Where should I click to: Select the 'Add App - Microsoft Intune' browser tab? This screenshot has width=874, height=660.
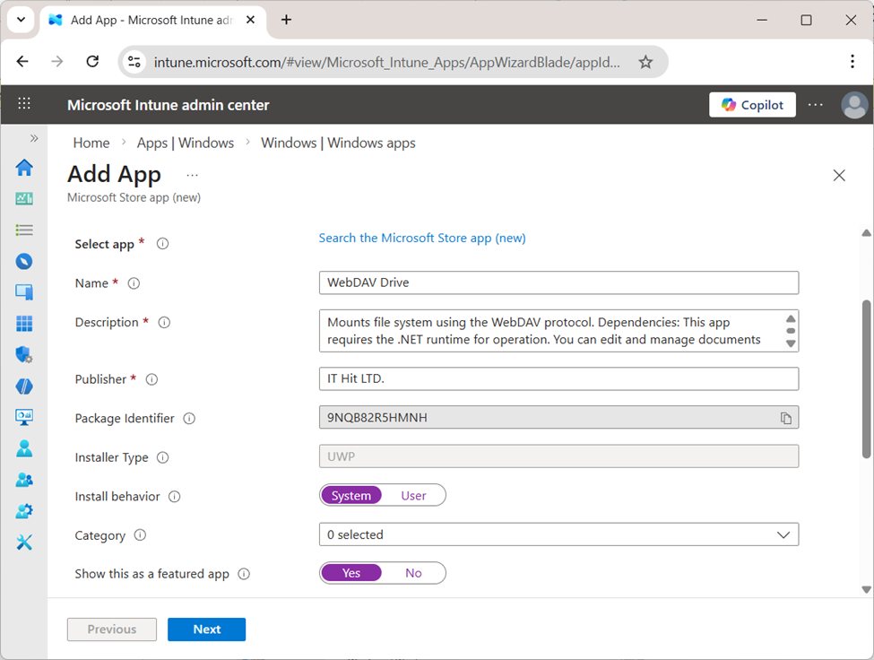tap(143, 19)
